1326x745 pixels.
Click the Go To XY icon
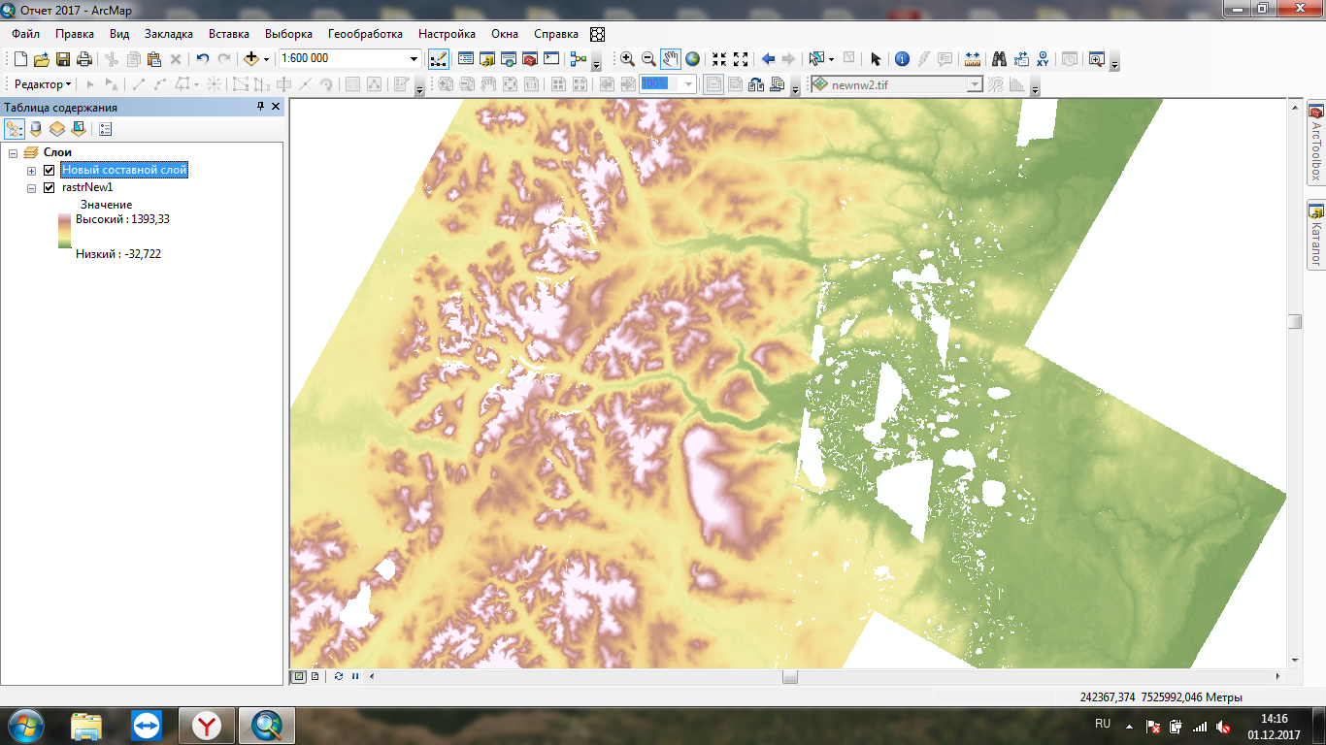tap(1043, 59)
